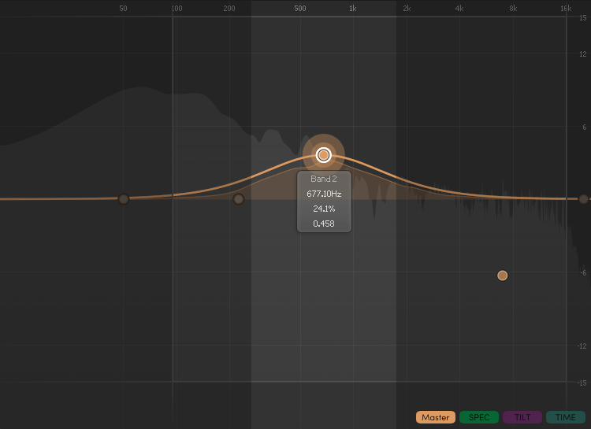The height and width of the screenshot is (429, 591).
Task: Click the Band 2 title in the popup
Action: [324, 179]
